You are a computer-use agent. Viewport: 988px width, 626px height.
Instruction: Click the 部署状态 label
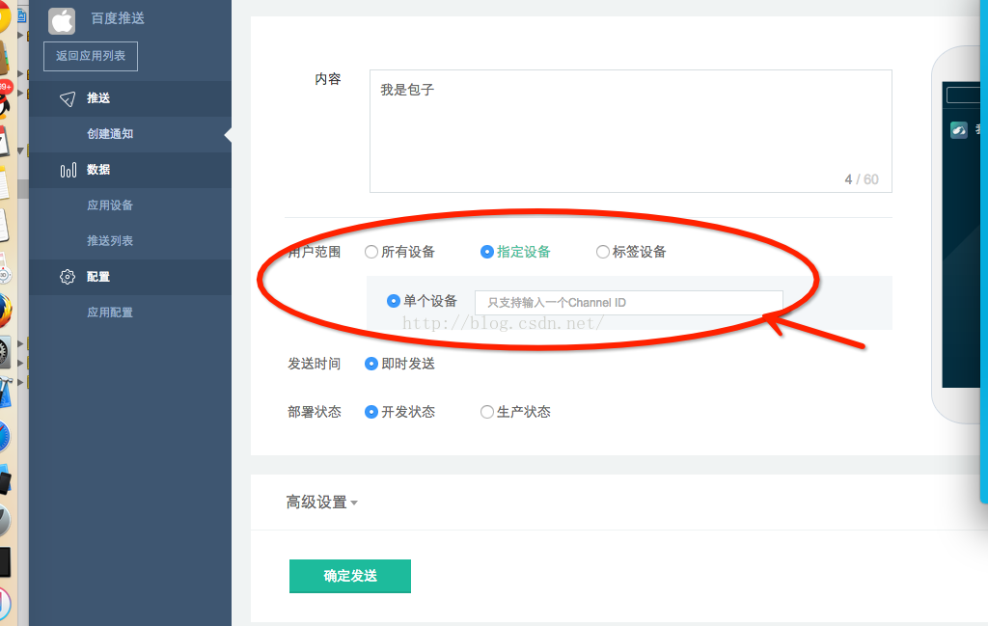tap(314, 412)
